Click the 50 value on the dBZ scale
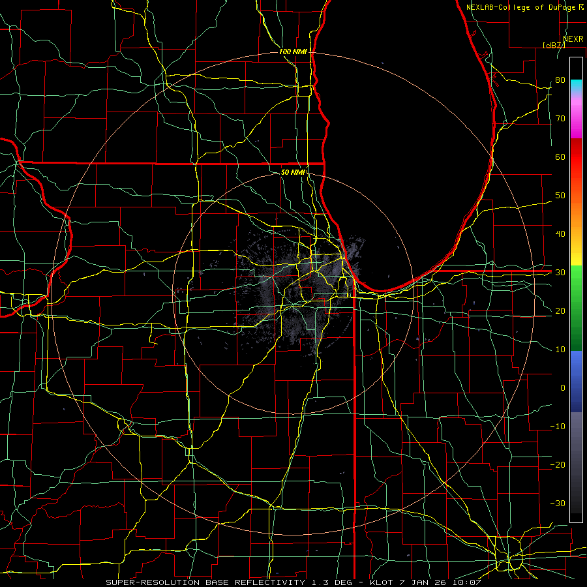The height and width of the screenshot is (587, 587). coord(560,196)
